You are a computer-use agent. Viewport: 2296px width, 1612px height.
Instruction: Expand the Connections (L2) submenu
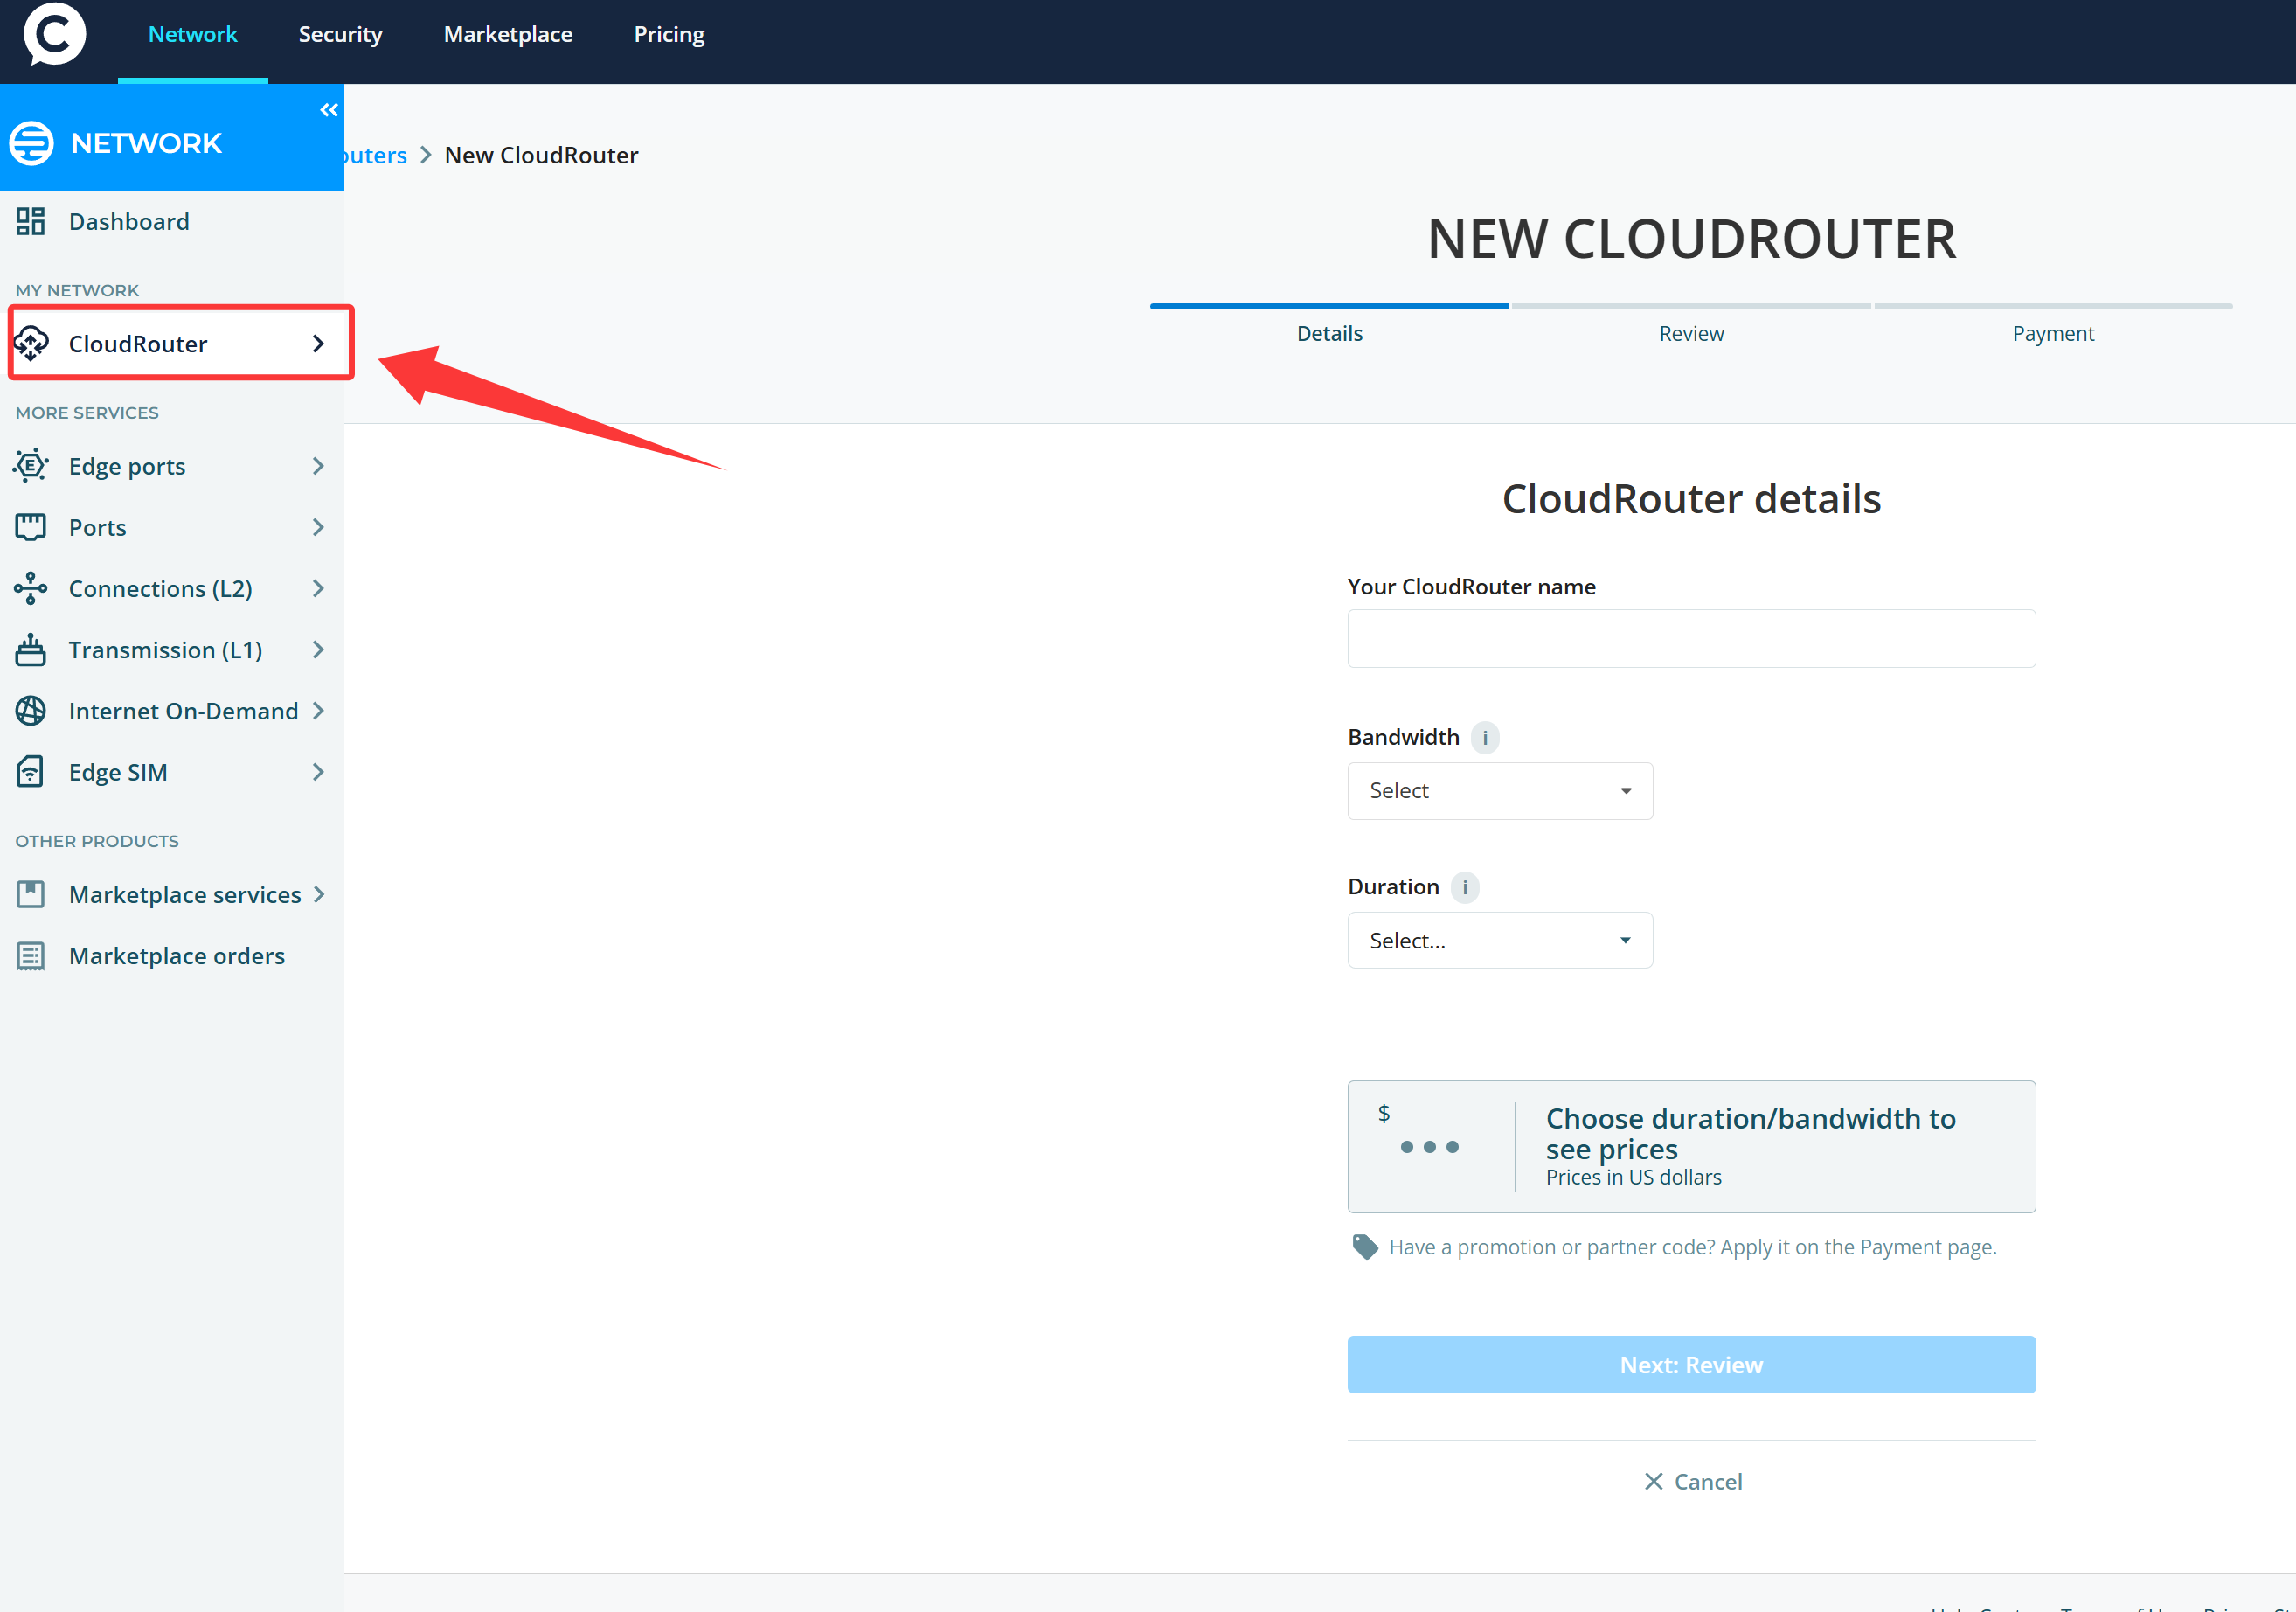point(318,589)
